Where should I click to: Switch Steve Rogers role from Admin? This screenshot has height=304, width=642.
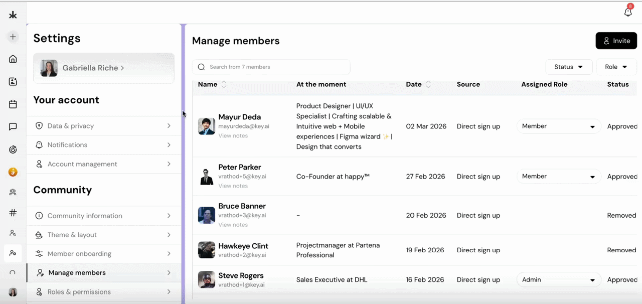[558, 279]
